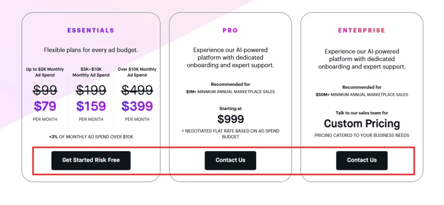Image resolution: width=444 pixels, height=205 pixels.
Task: Click the +3% of monthly ad spend note
Action: [x=91, y=137]
